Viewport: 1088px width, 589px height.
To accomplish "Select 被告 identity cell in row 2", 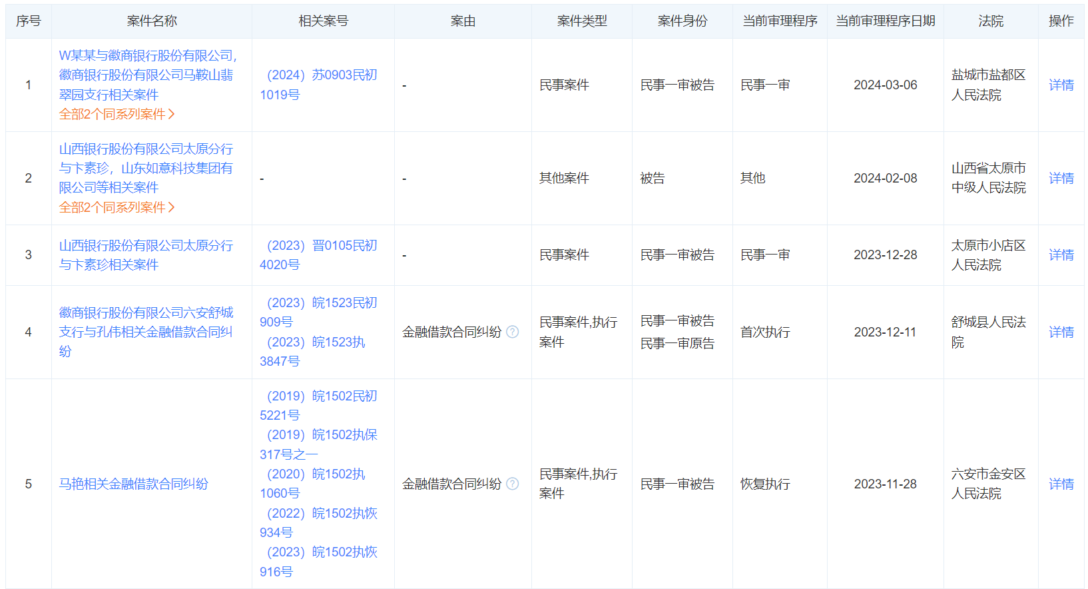I will (682, 178).
